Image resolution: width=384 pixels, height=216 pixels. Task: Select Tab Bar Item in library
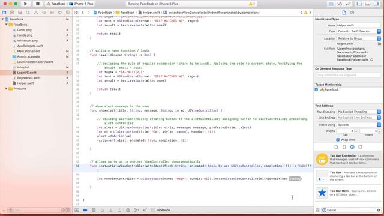pyautogui.click(x=348, y=193)
